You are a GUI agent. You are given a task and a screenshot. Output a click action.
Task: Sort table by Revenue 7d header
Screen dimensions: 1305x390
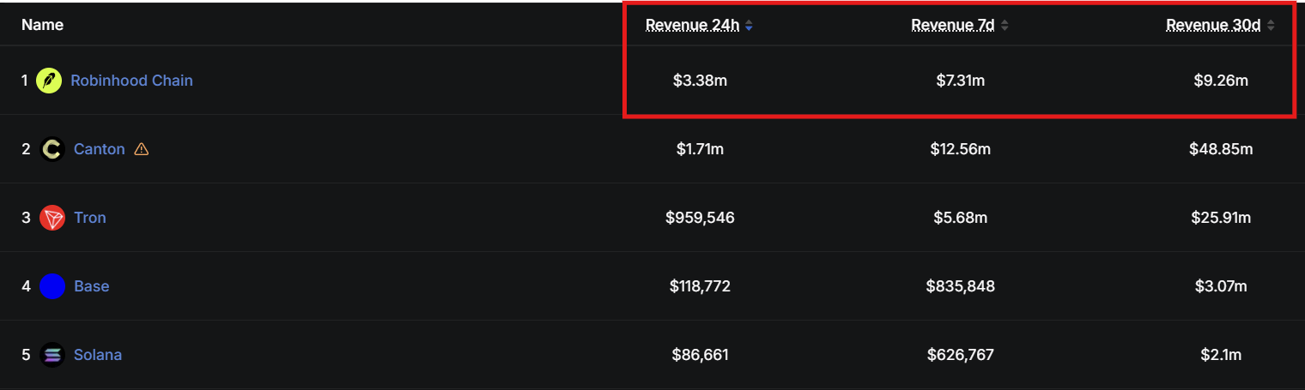click(953, 25)
